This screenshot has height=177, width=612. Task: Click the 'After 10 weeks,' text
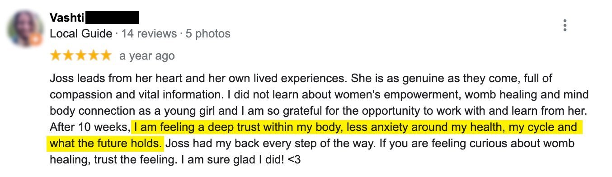click(89, 128)
